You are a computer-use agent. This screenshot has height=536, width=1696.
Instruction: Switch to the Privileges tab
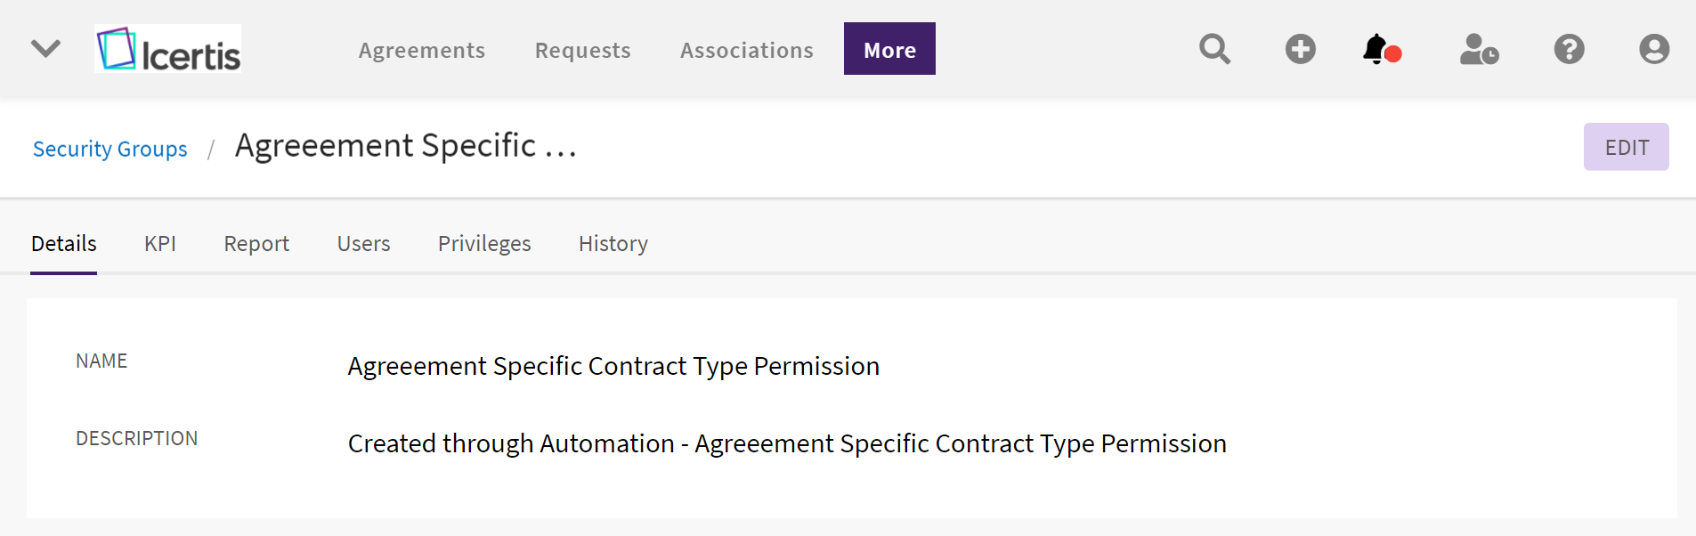tap(484, 244)
